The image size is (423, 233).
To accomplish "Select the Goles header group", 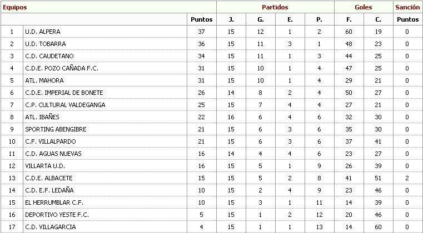I will [x=364, y=7].
